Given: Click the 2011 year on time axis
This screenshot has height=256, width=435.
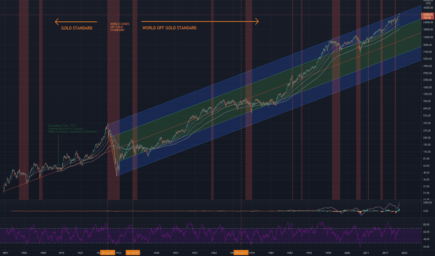Looking at the screenshot, I should 366,253.
